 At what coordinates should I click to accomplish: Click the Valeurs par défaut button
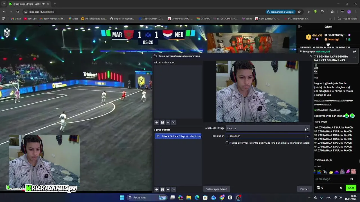pyautogui.click(x=217, y=189)
